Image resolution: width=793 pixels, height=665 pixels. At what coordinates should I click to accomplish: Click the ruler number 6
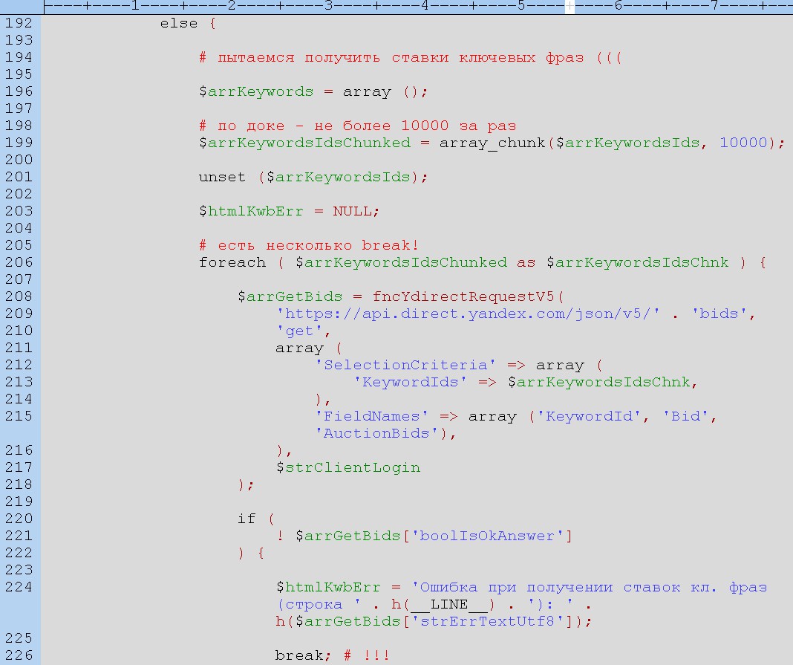pos(618,6)
